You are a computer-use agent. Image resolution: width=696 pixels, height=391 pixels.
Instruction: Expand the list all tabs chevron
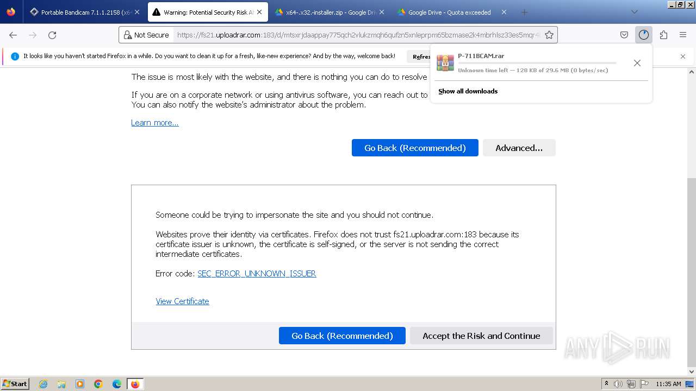click(x=635, y=12)
